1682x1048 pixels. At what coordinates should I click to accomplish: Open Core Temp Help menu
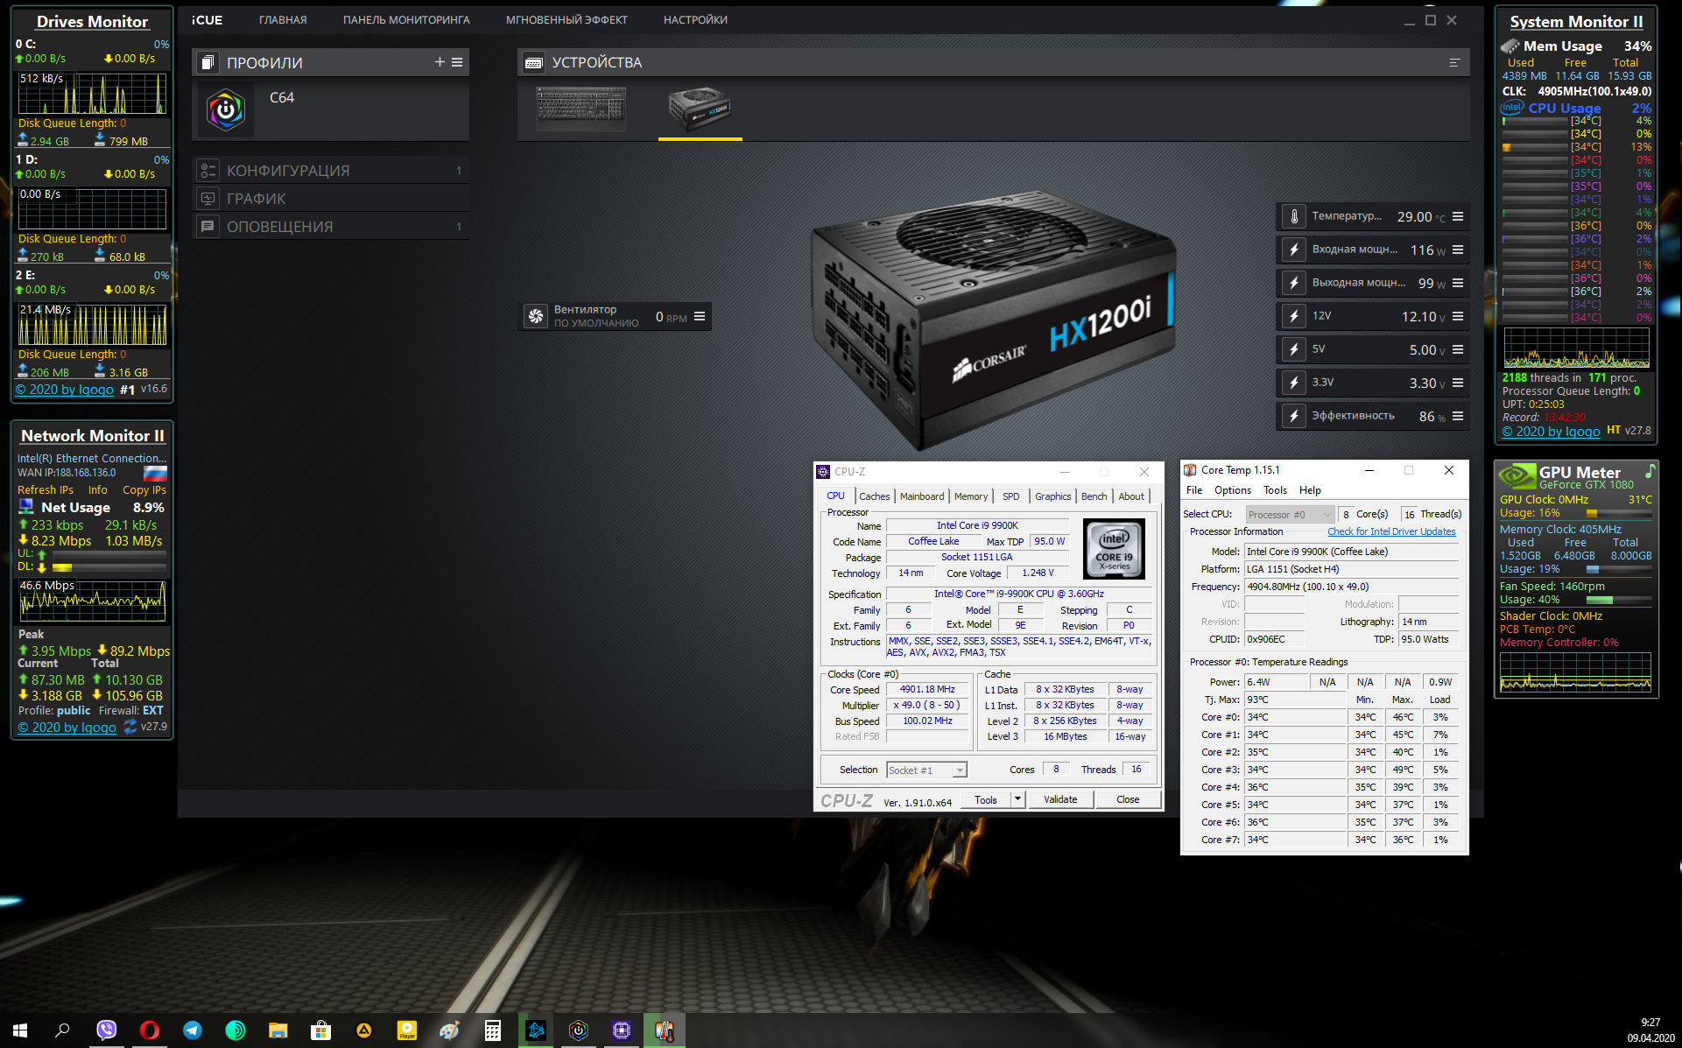1310,490
